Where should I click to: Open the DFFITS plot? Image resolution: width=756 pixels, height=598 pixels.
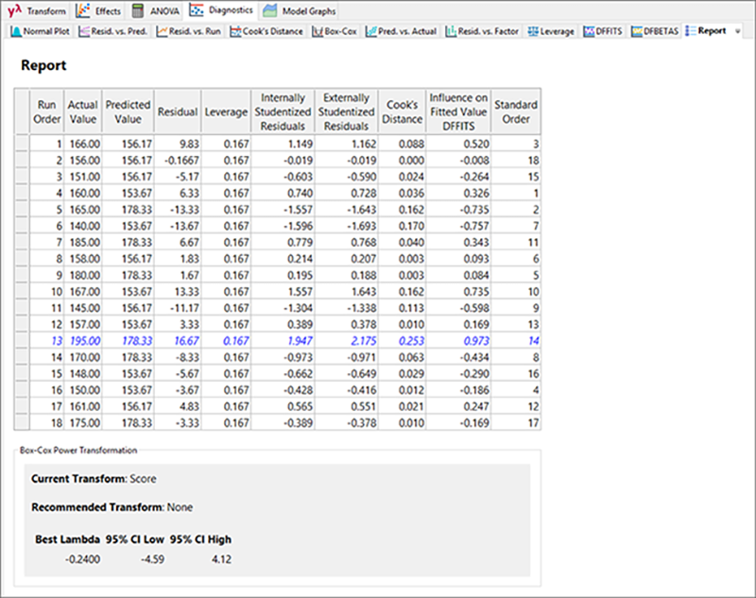tap(604, 31)
